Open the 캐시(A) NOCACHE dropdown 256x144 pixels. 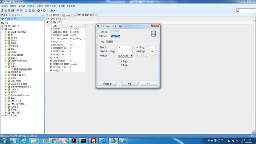pyautogui.click(x=125, y=56)
